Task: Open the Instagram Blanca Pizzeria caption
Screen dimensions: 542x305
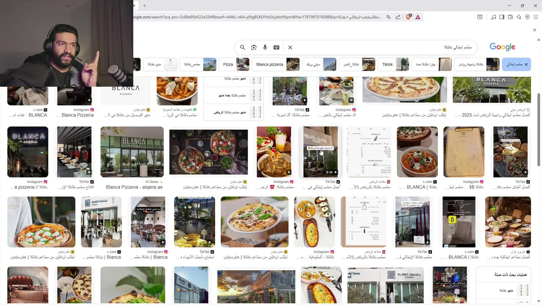Action: click(78, 115)
